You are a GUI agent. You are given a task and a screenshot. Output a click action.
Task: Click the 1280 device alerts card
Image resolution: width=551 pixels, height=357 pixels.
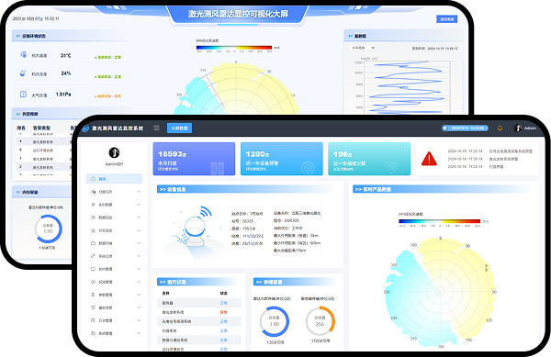click(x=282, y=159)
